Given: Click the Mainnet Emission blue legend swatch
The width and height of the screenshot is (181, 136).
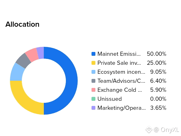Looking at the screenshot, I should coord(93,54).
